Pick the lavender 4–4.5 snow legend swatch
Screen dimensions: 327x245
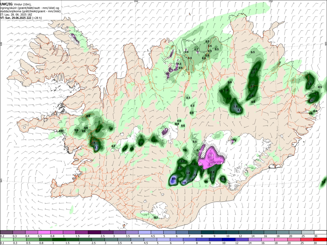144,232
